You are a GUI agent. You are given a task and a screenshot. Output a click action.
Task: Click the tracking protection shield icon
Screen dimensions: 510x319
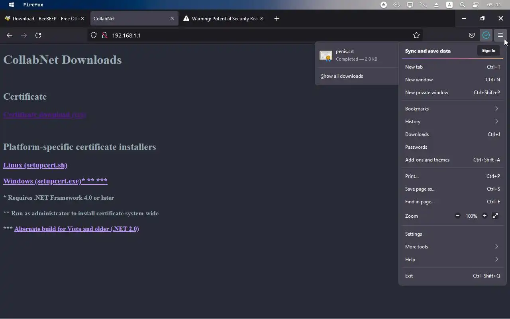[x=94, y=35]
